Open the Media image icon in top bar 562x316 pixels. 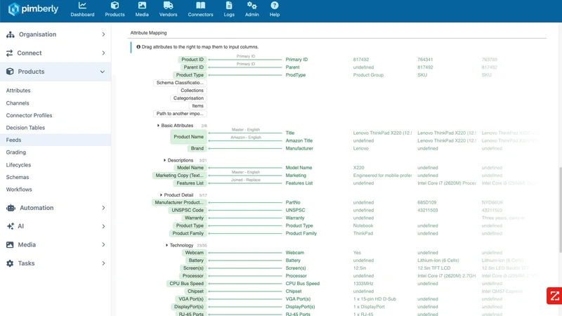[x=142, y=6]
